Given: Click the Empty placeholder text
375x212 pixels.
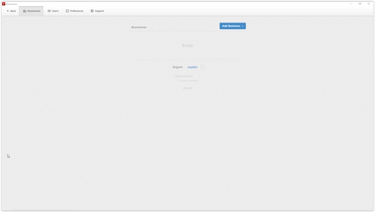Looking at the screenshot, I should tap(188, 46).
